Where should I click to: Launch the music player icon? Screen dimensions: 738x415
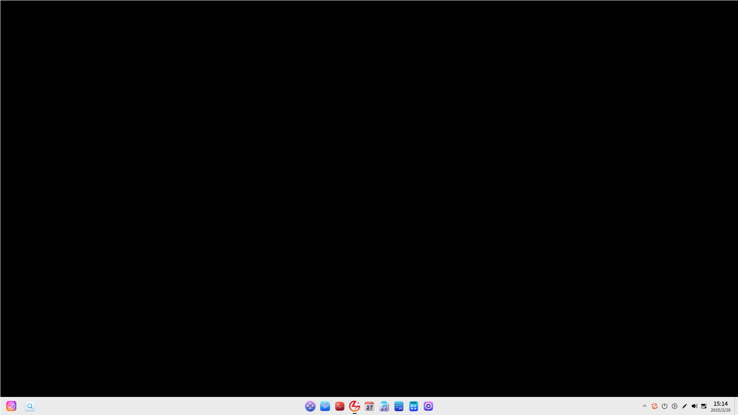[384, 406]
